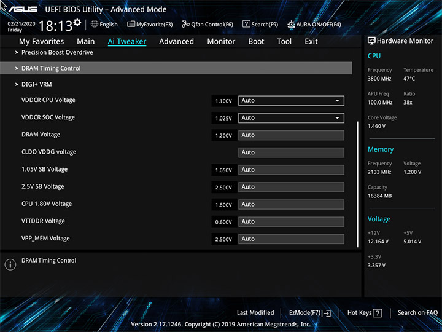The height and width of the screenshot is (332, 442).
Task: Click the 1.05V SB Voltage field
Action: pyautogui.click(x=291, y=170)
